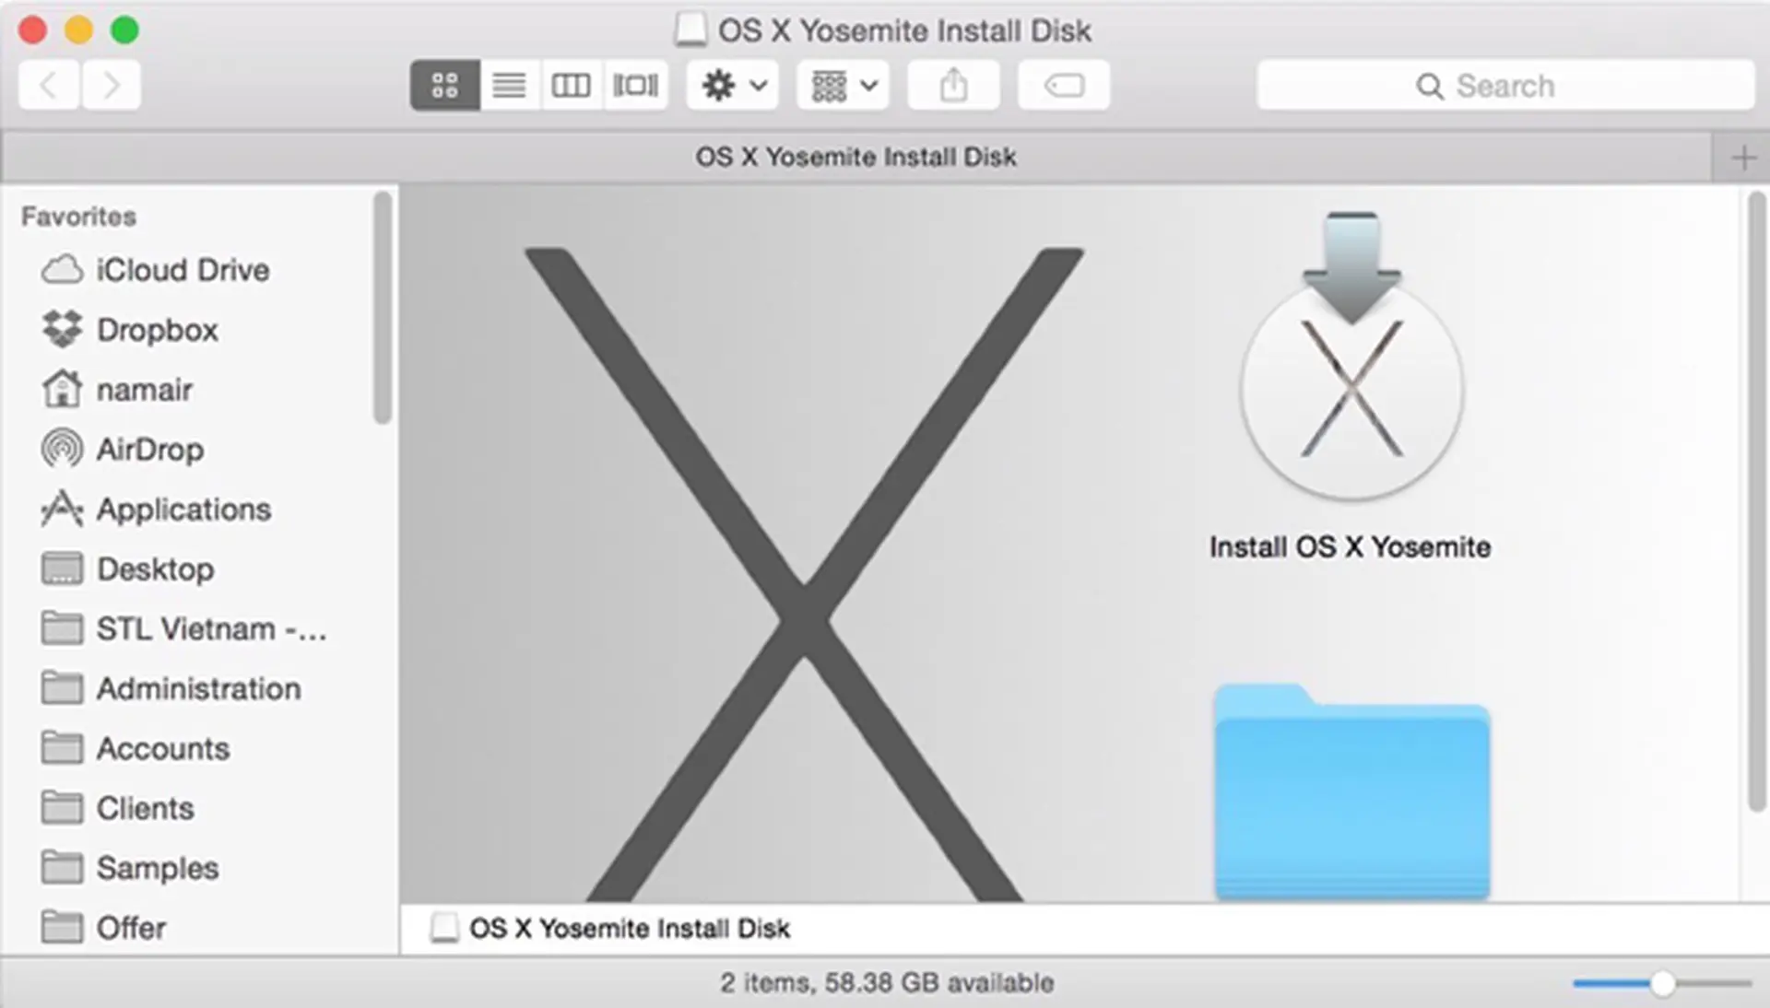The width and height of the screenshot is (1770, 1008).
Task: Switch to icon view
Action: (x=445, y=86)
